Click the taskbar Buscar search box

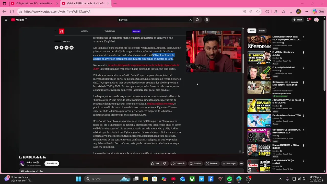coord(108,179)
